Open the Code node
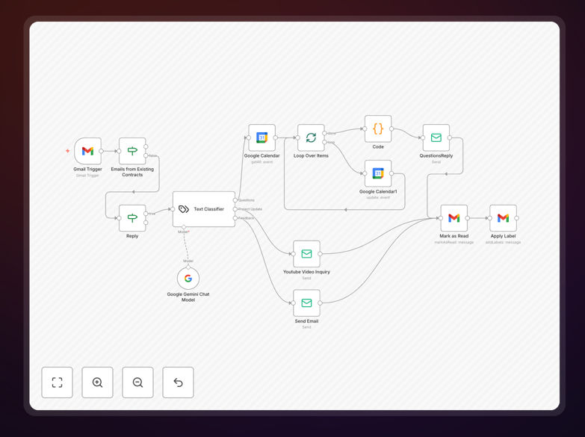Viewport: 585px width, 437px height. coord(378,128)
